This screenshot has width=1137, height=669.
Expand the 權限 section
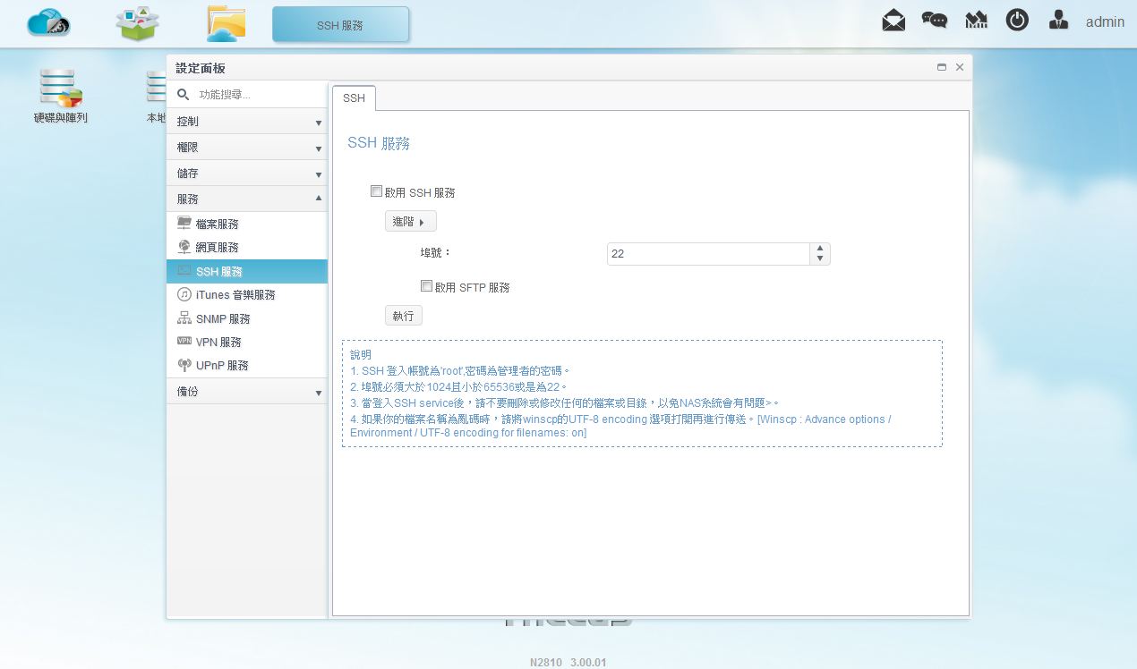click(x=247, y=148)
